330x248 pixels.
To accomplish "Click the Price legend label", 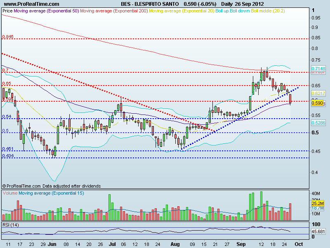I will click(7, 11).
